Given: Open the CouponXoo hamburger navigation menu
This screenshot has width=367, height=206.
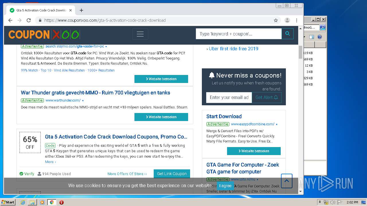Looking at the screenshot, I should point(140,34).
